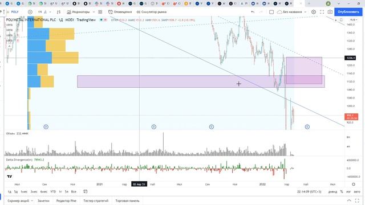Select the 1г date range

[x=60, y=192]
